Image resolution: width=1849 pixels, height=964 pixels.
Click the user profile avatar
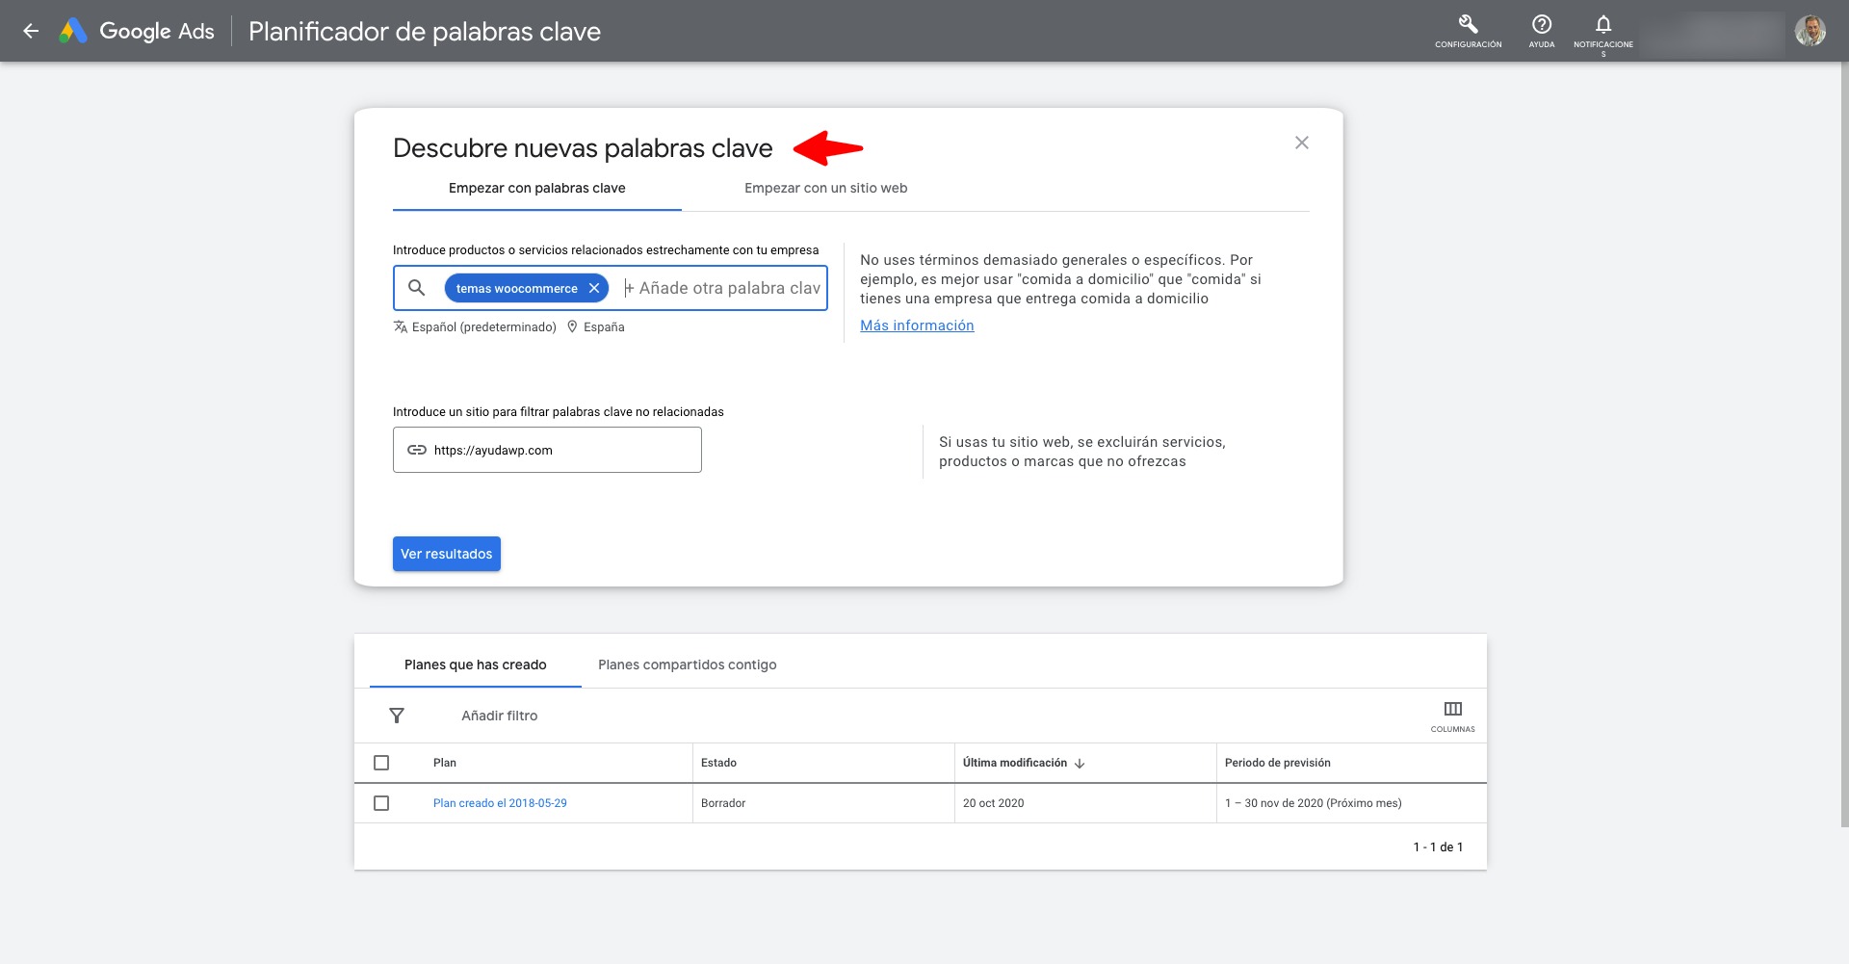click(1810, 31)
